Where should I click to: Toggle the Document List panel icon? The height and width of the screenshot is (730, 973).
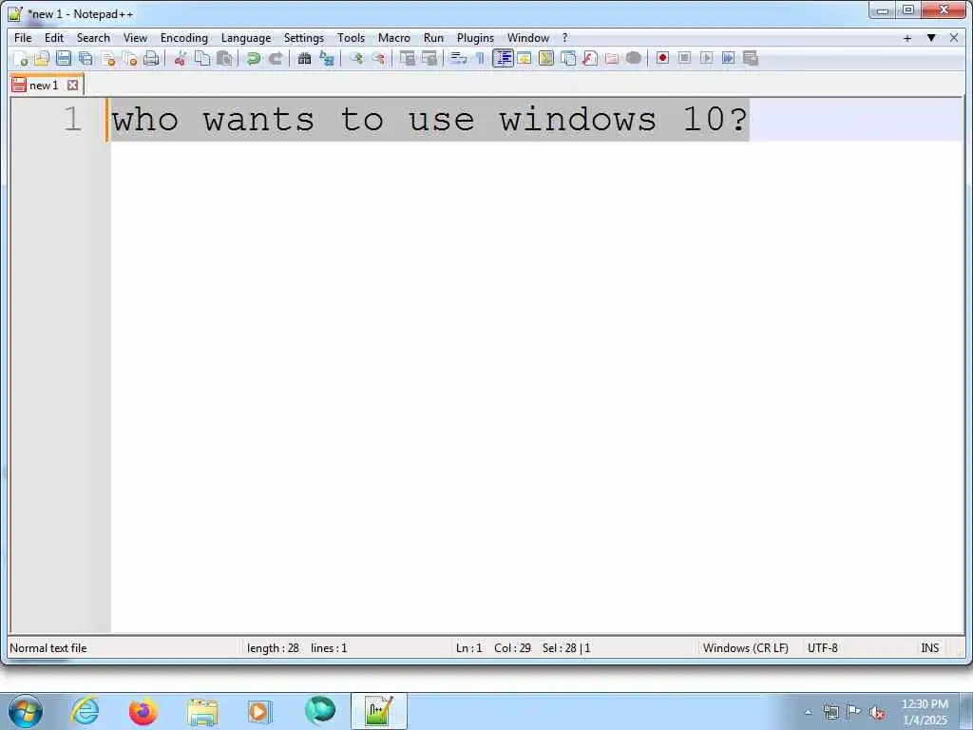(568, 58)
